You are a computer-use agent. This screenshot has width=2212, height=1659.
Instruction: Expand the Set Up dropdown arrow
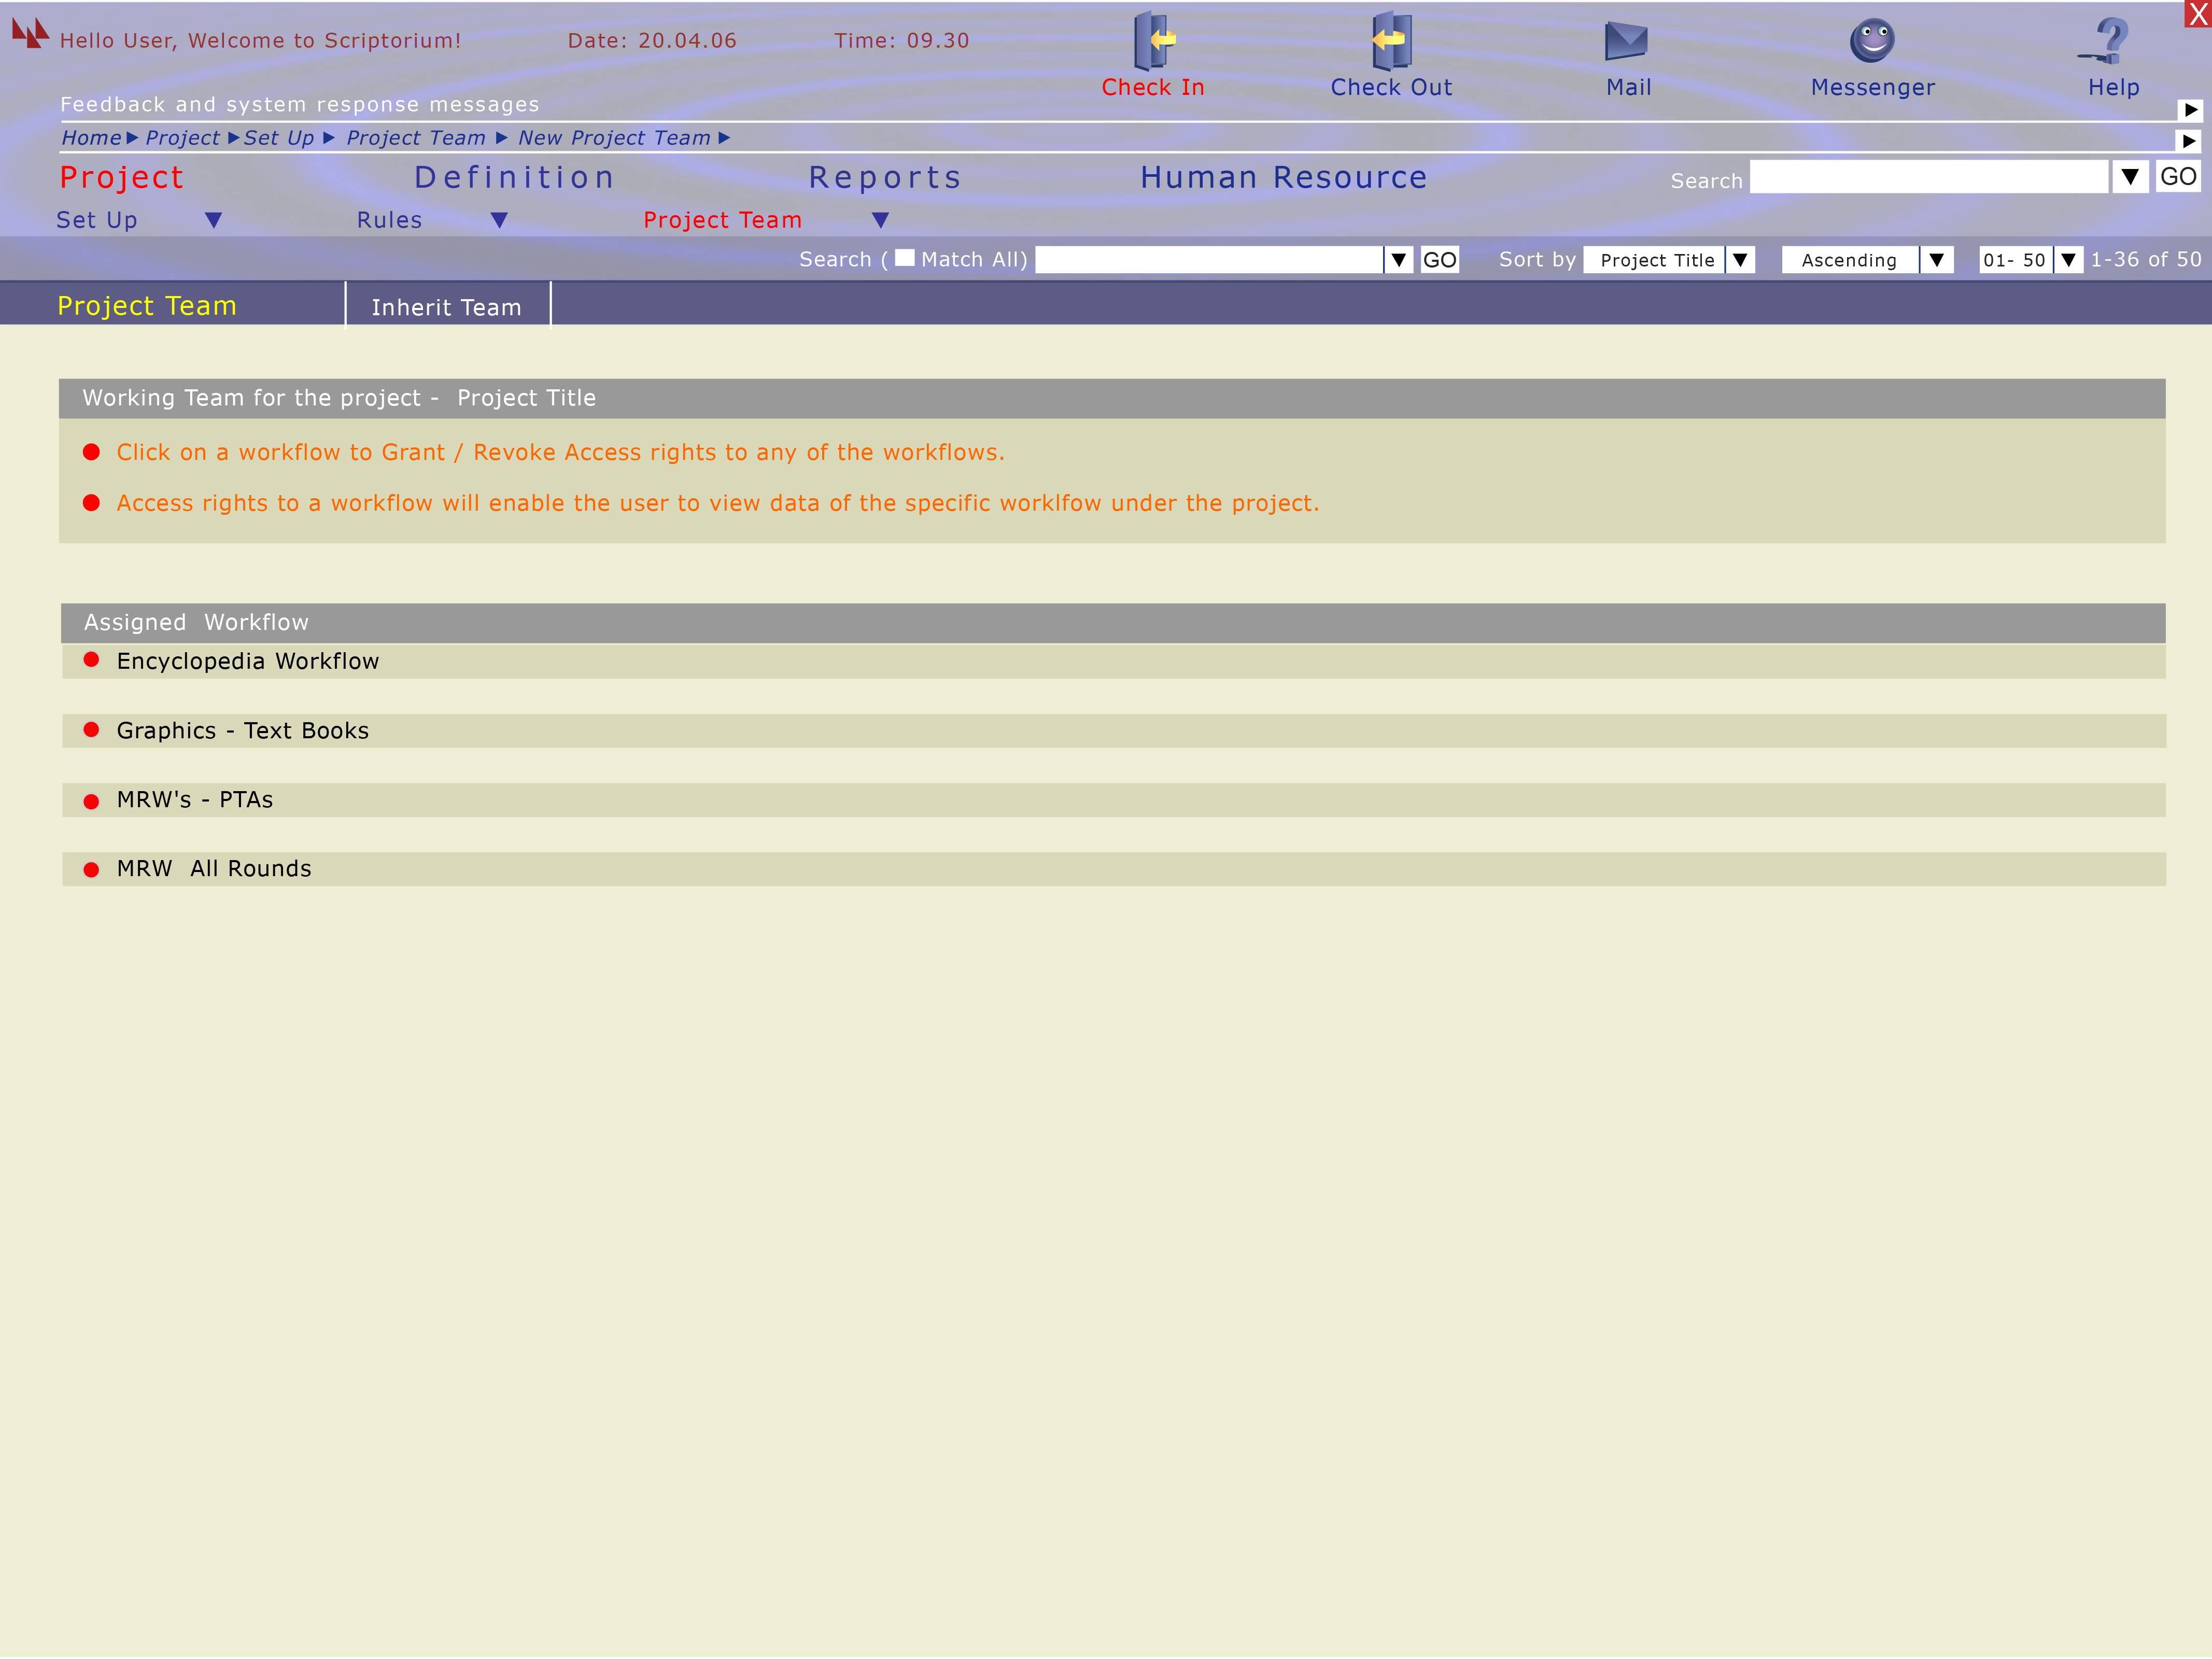tap(213, 220)
